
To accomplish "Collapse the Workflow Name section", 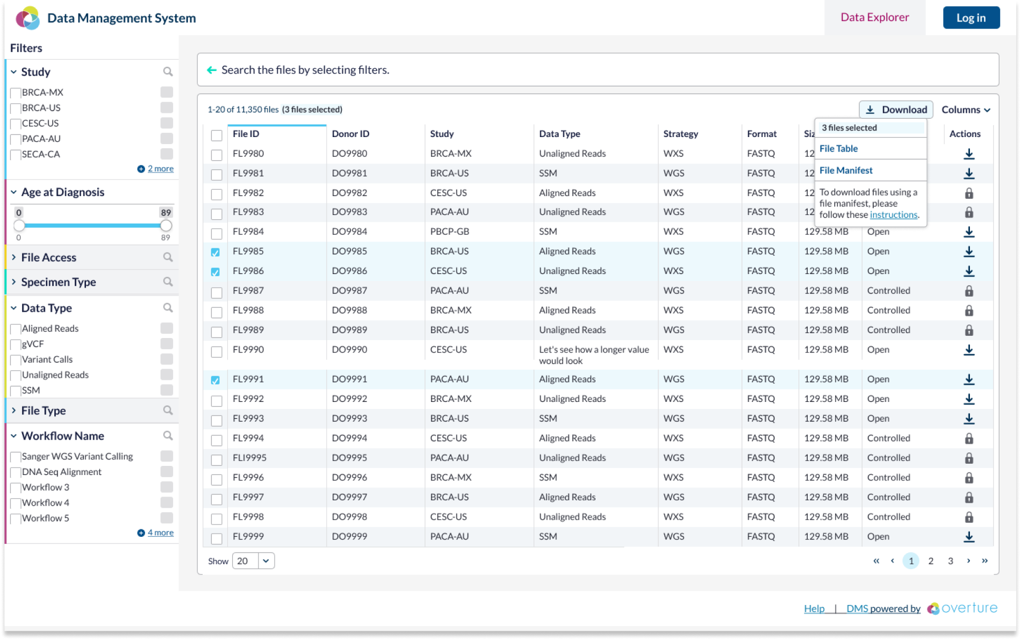I will (13, 436).
